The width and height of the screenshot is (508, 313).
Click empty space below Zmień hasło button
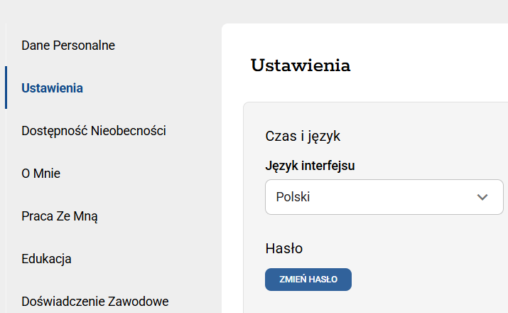(308, 302)
